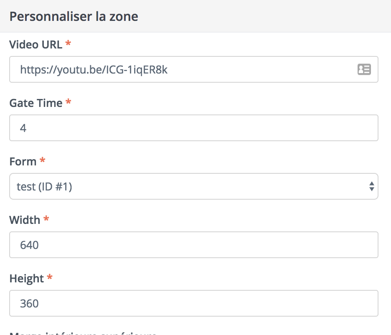Select the Width field containing 640
391x335 pixels.
194,245
